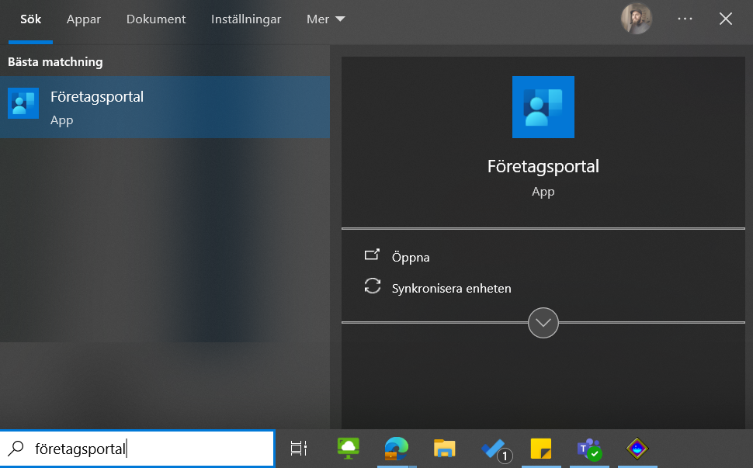
Task: Click the Bästa matchning heading
Action: (x=55, y=62)
